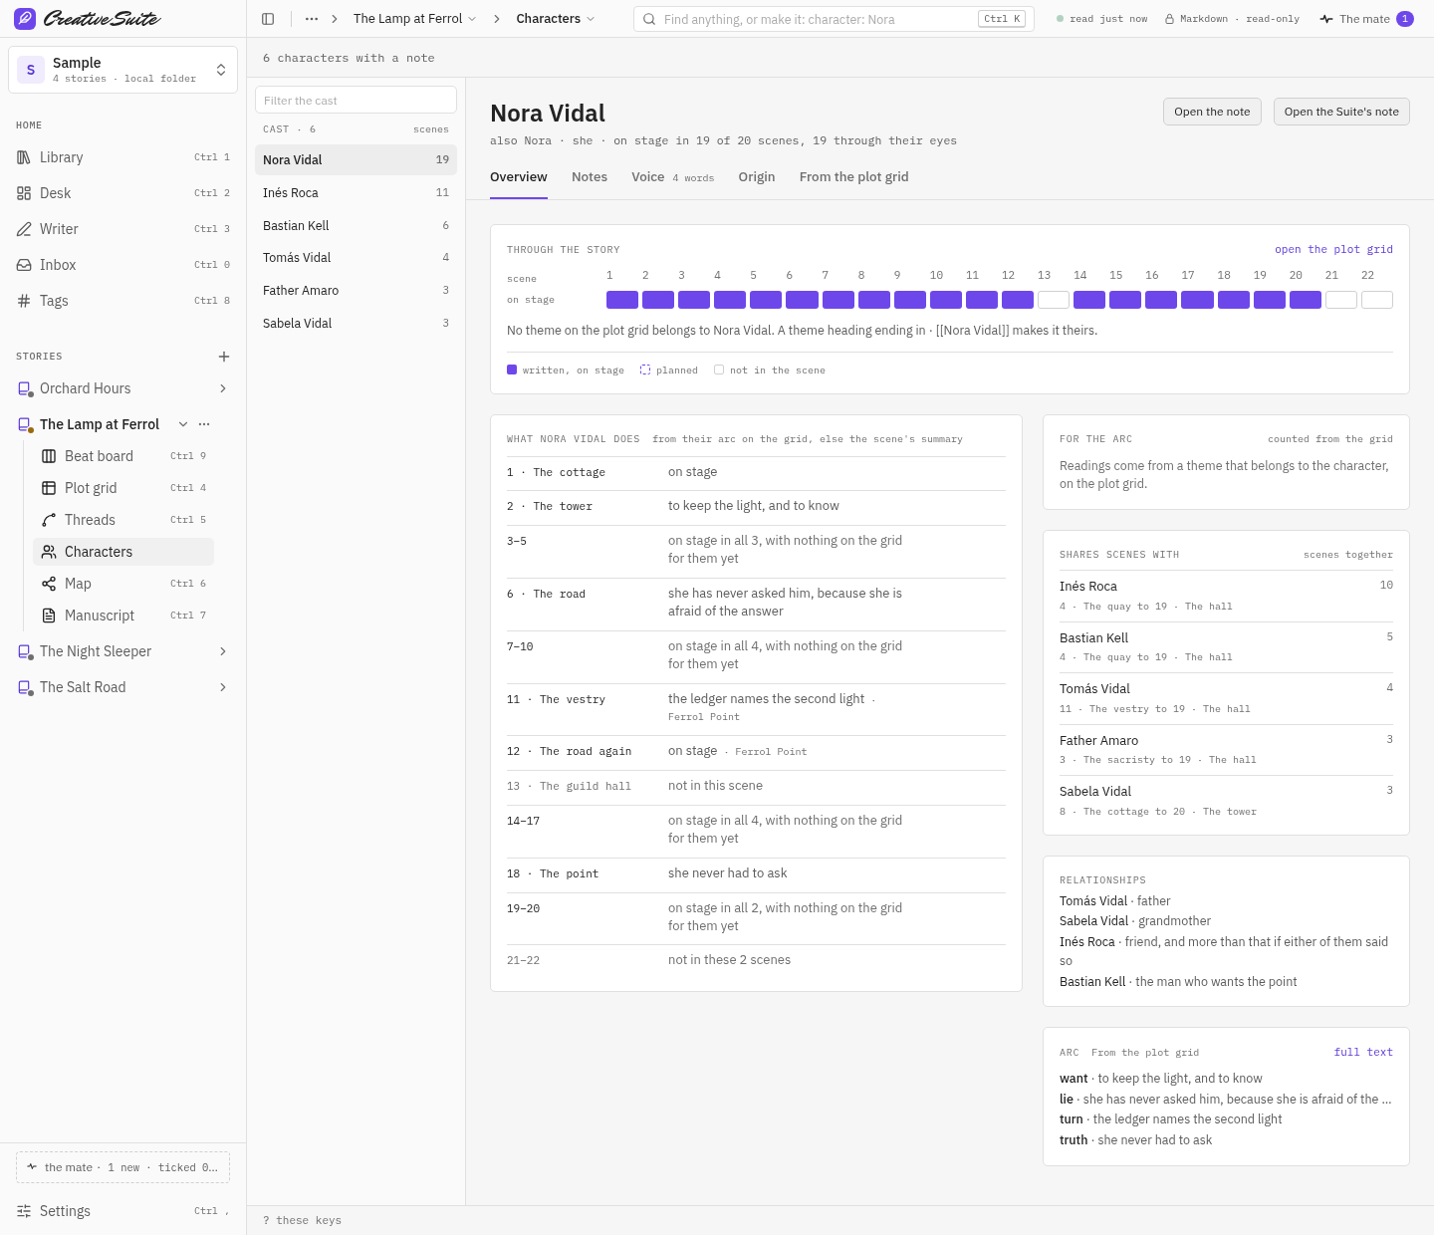This screenshot has height=1235, width=1434.
Task: Open The Lamp at Ferrol options menu
Action: coord(204,424)
